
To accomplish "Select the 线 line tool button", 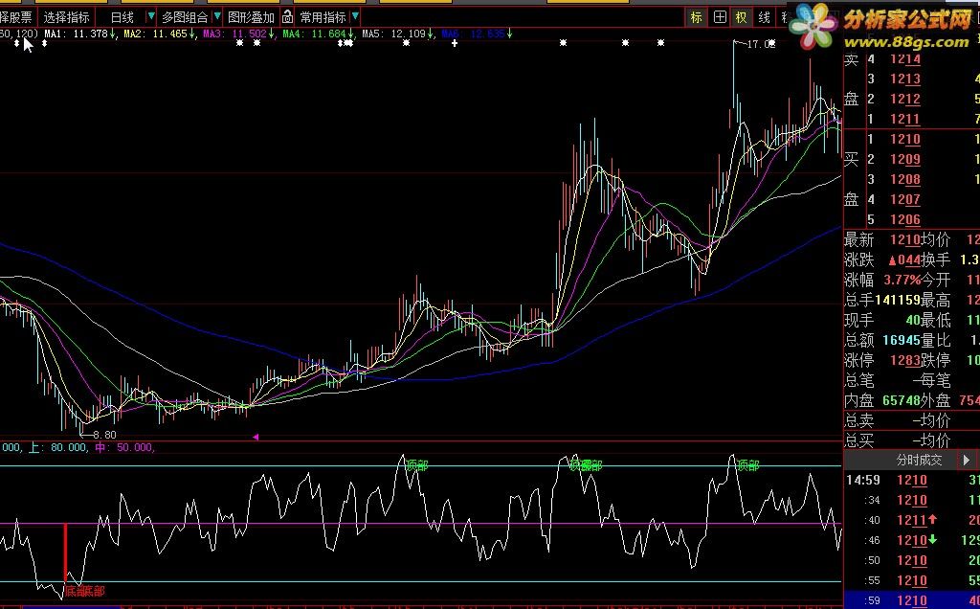I will point(764,17).
